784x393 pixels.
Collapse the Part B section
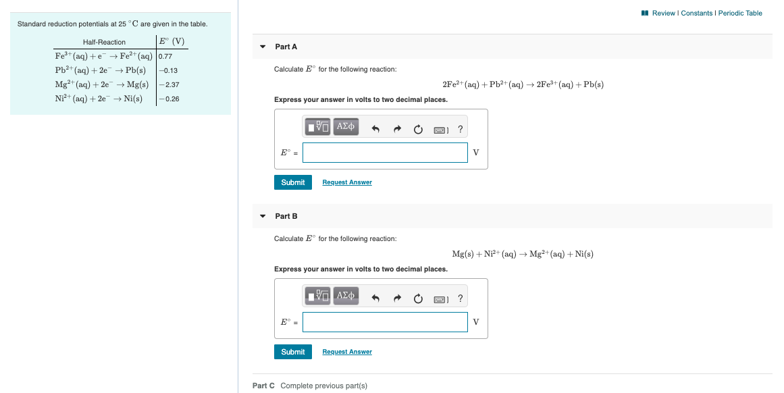coord(263,216)
